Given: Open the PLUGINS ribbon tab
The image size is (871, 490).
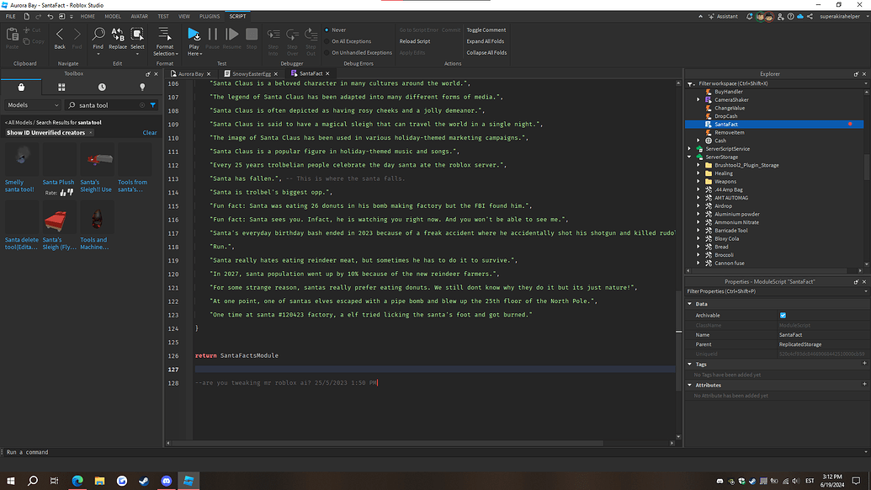Looking at the screenshot, I should 210,17.
